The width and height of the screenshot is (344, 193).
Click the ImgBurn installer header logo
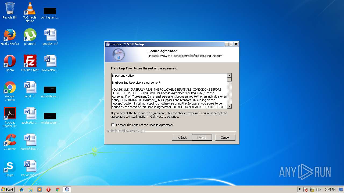(x=119, y=54)
